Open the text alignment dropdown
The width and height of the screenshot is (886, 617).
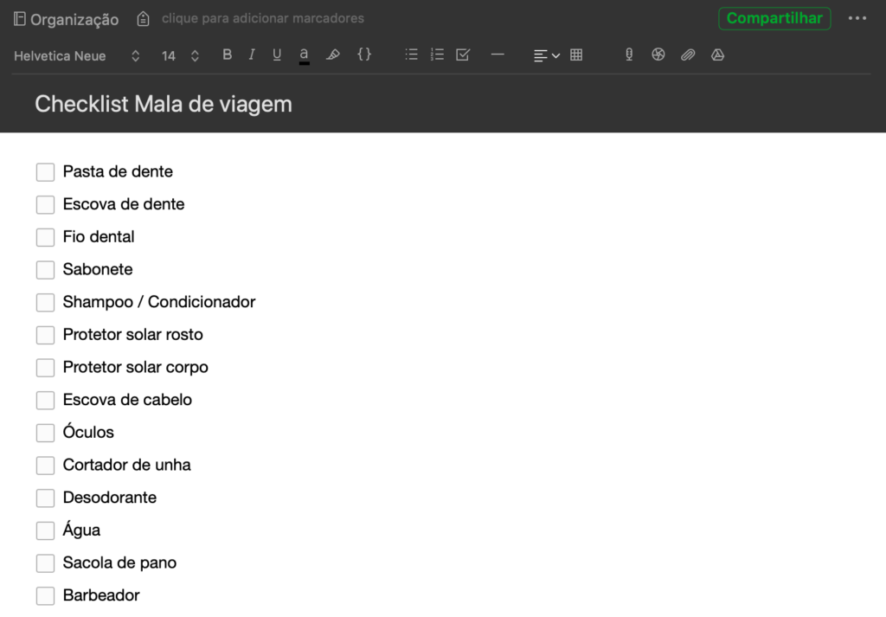(x=547, y=55)
